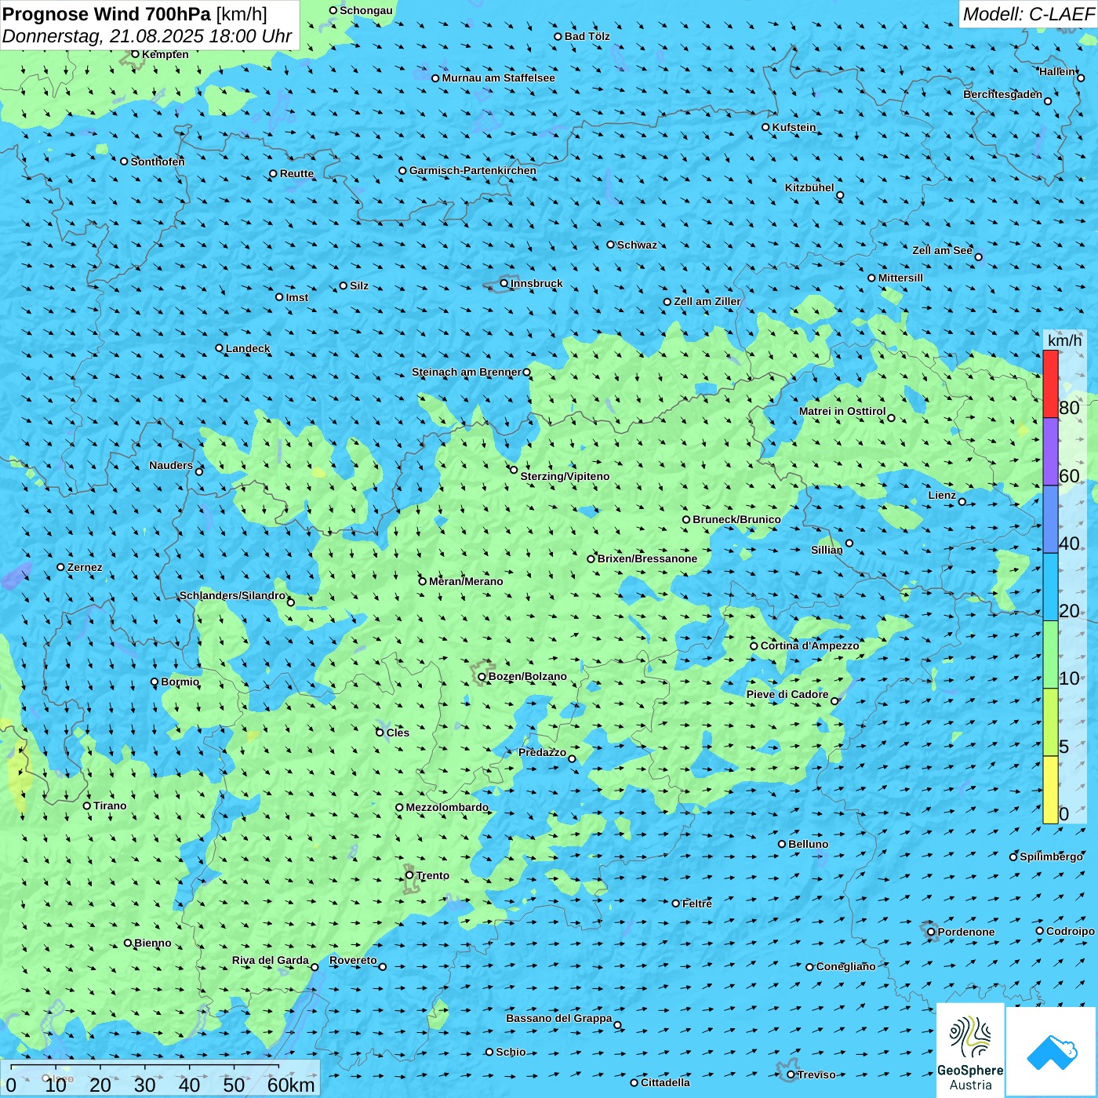Click the Schongau label
The image size is (1098, 1098).
[x=366, y=10]
